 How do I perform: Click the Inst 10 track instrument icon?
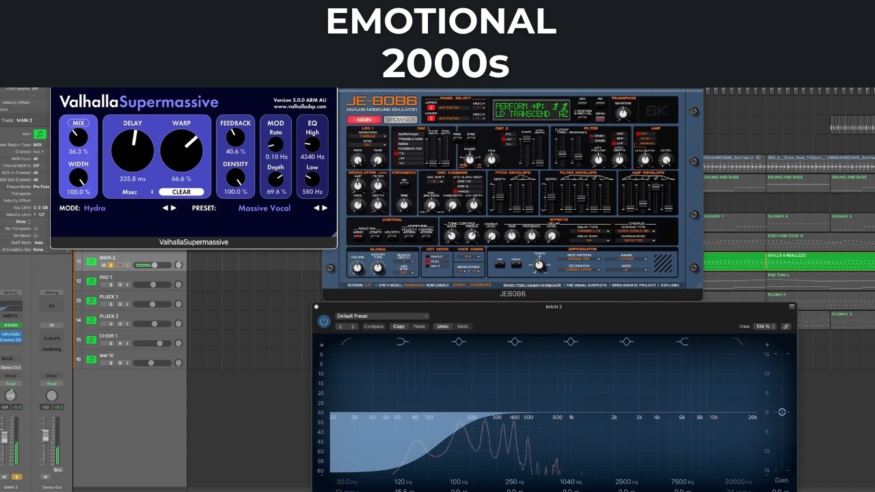tap(92, 359)
